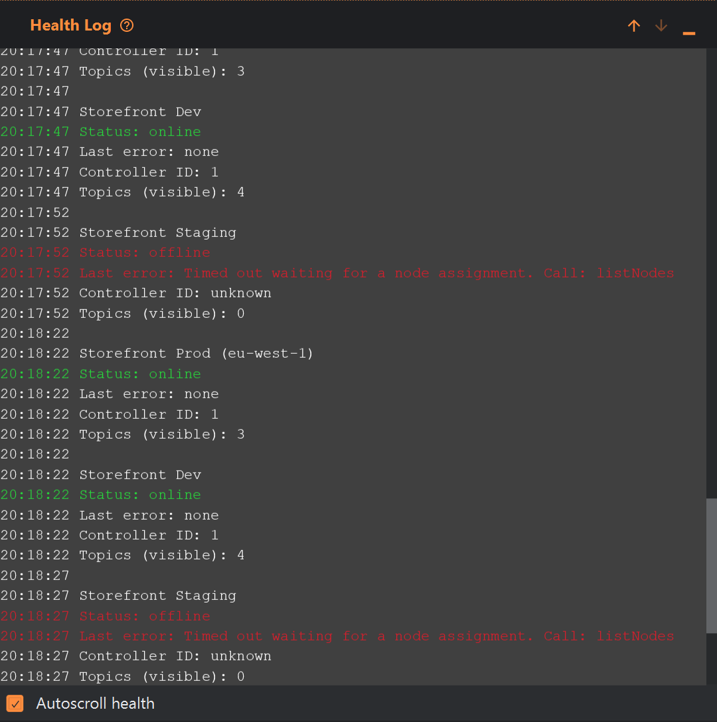
Task: Minimize the Health Log panel
Action: pos(689,33)
